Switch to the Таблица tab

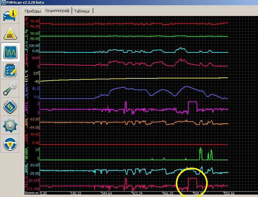82,11
